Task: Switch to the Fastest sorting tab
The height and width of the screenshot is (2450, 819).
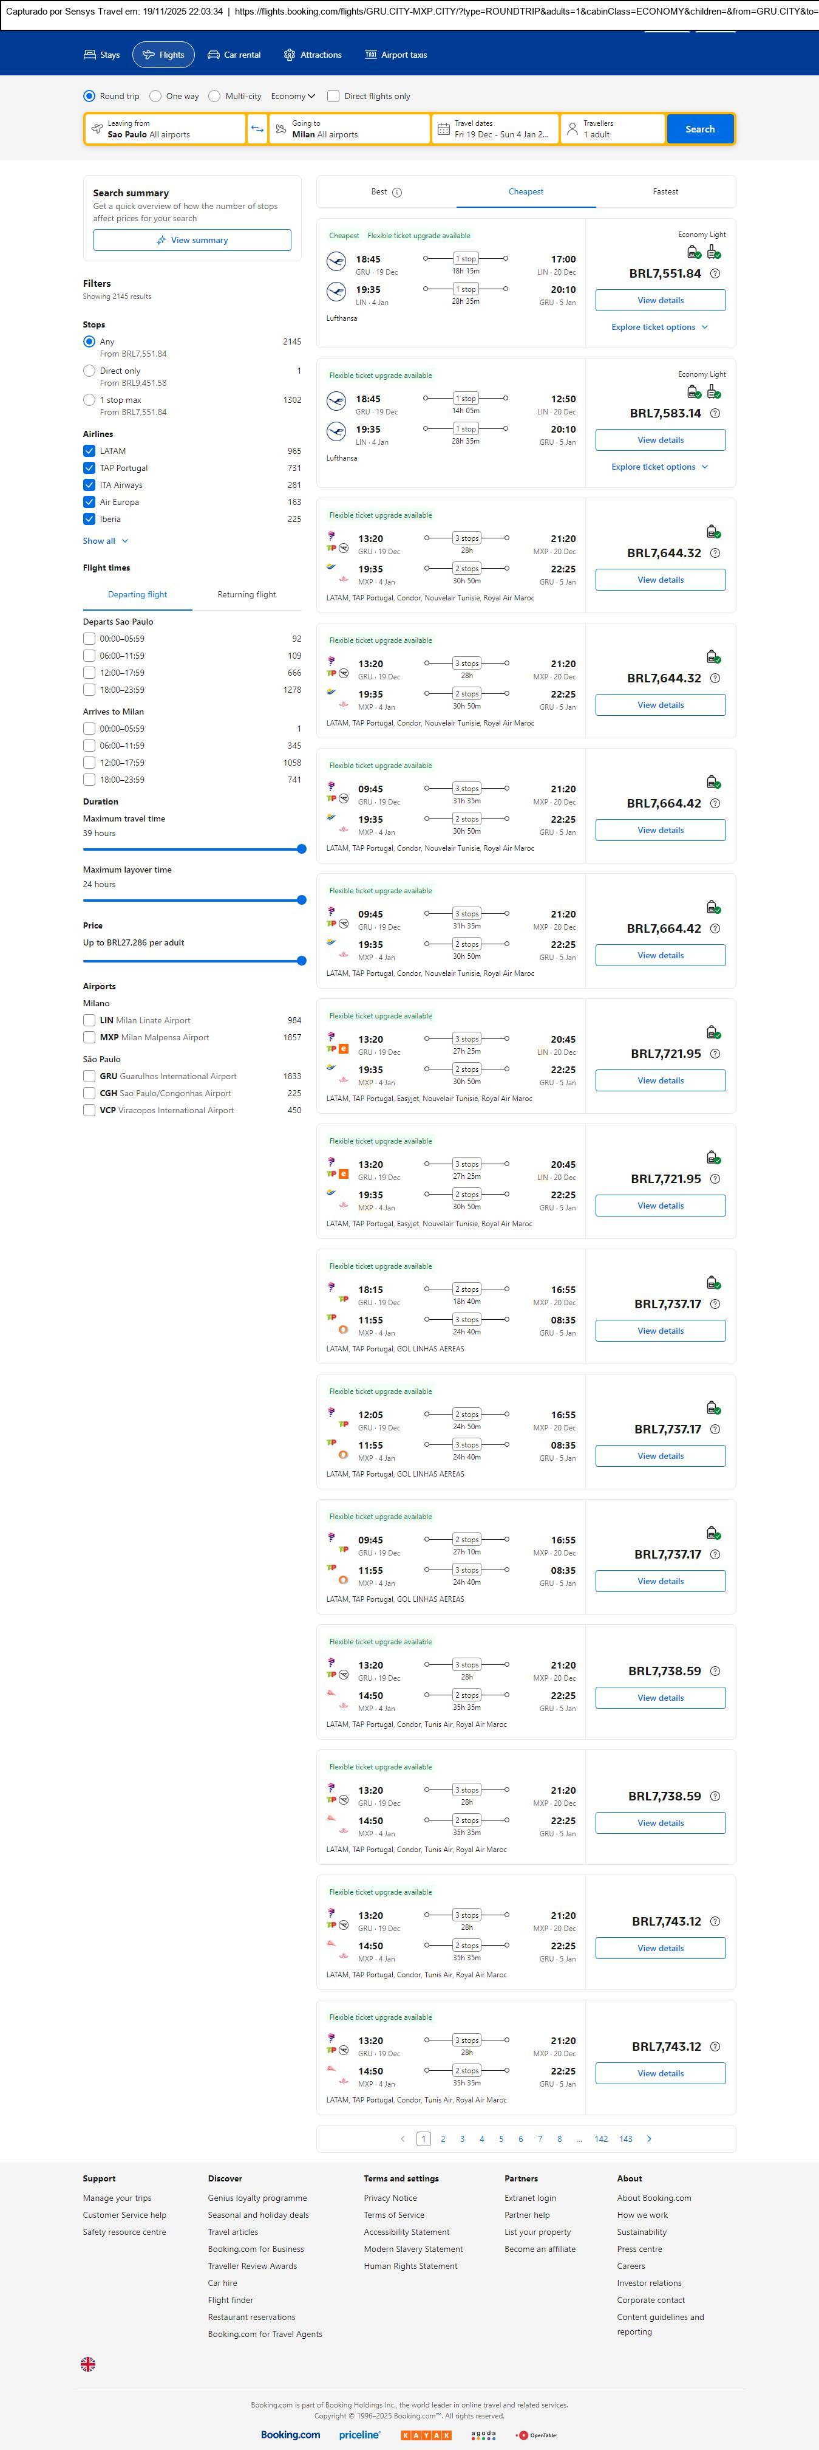Action: 665,192
